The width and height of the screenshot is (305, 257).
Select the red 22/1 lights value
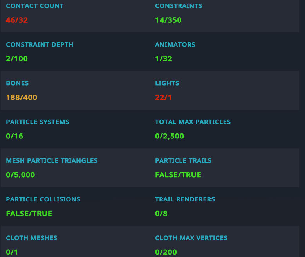[163, 97]
